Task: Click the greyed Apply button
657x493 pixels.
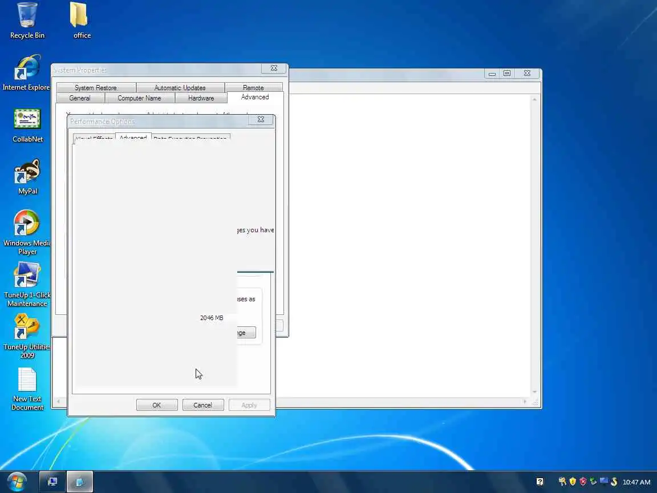Action: pos(249,405)
